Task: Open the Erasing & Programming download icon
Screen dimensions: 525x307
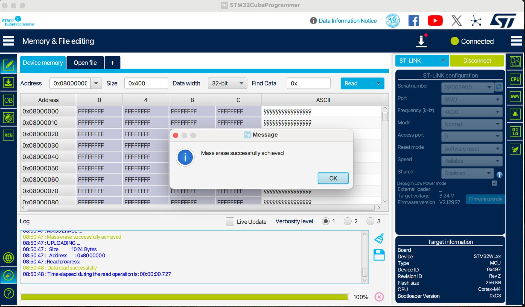Action: tap(8, 82)
